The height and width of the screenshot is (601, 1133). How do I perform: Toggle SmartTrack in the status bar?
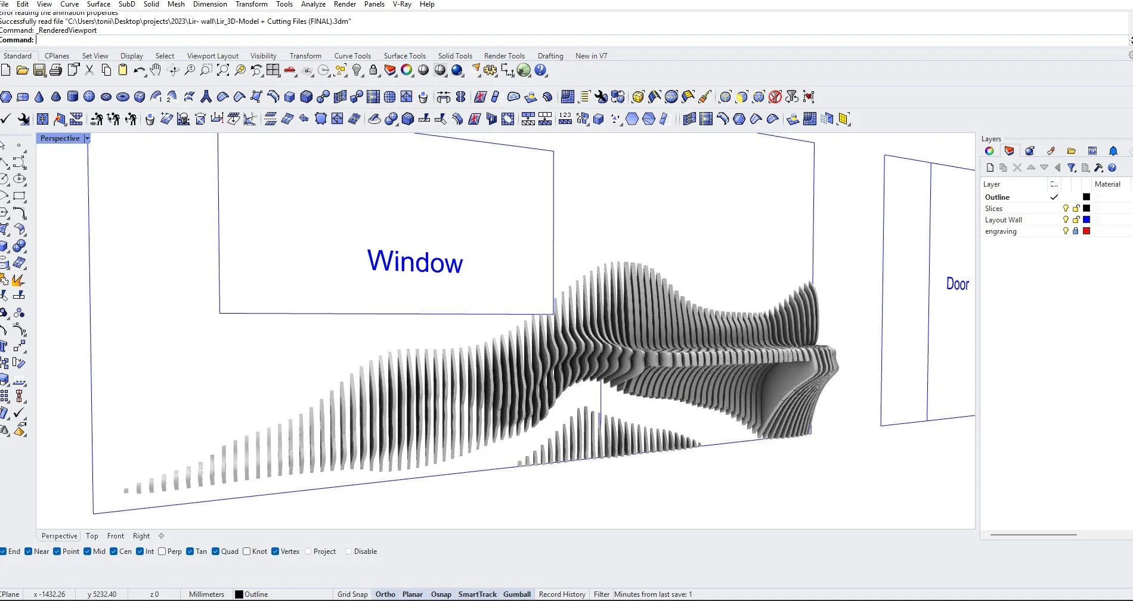pos(478,594)
